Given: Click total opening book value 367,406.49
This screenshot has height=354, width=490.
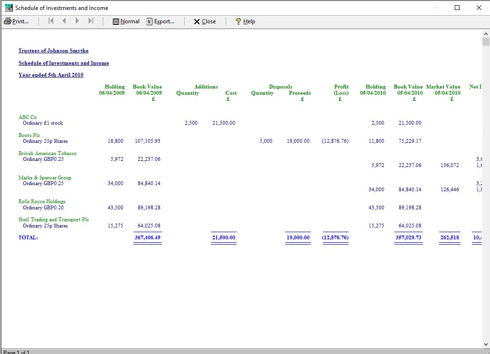Looking at the screenshot, I should coord(148,237).
